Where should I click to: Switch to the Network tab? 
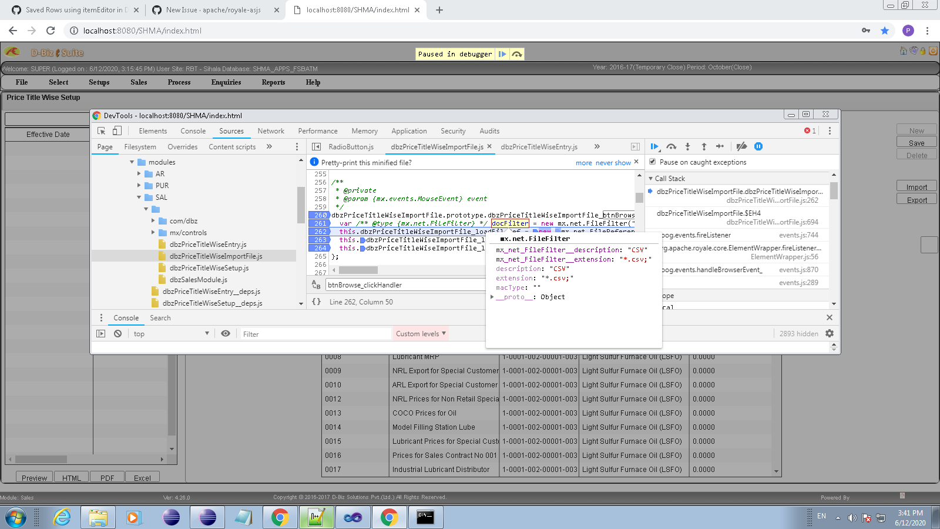click(x=271, y=131)
